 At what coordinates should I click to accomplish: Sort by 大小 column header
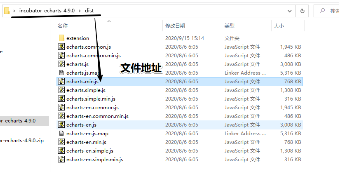point(279,26)
